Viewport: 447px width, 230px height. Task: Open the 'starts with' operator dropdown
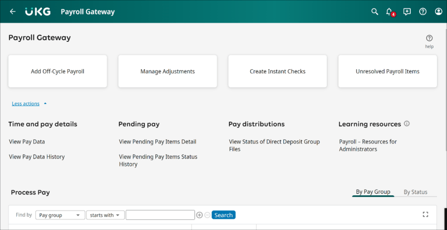[x=105, y=215]
